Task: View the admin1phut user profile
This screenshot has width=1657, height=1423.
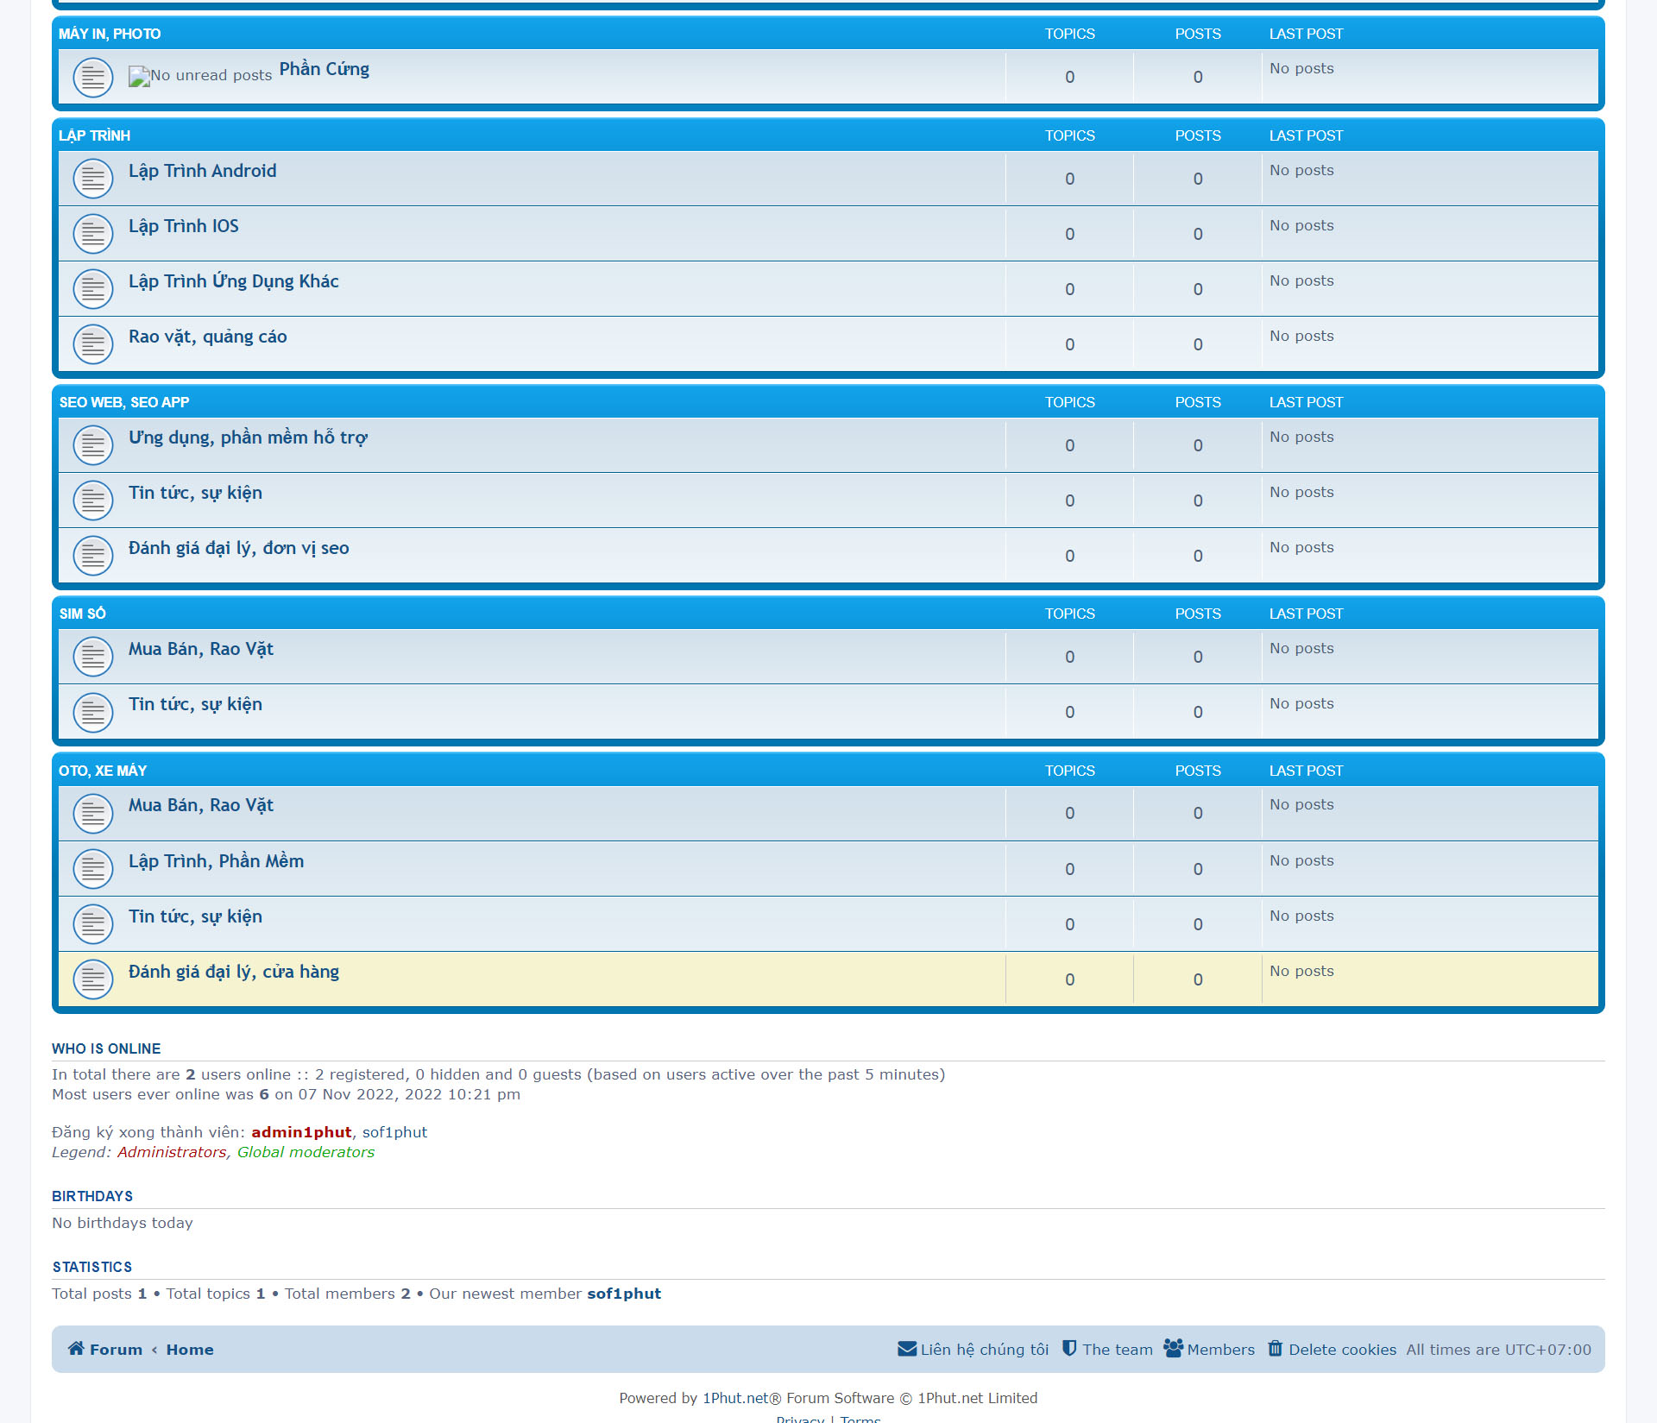Action: click(301, 1132)
